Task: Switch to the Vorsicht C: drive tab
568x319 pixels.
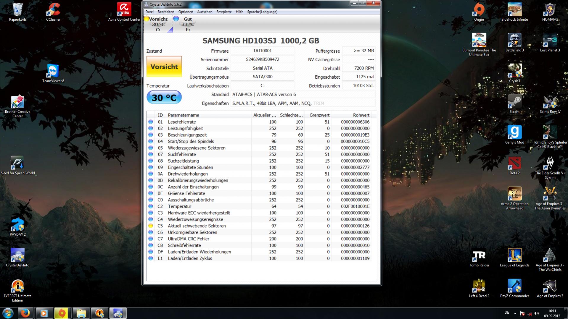Action: (x=158, y=24)
